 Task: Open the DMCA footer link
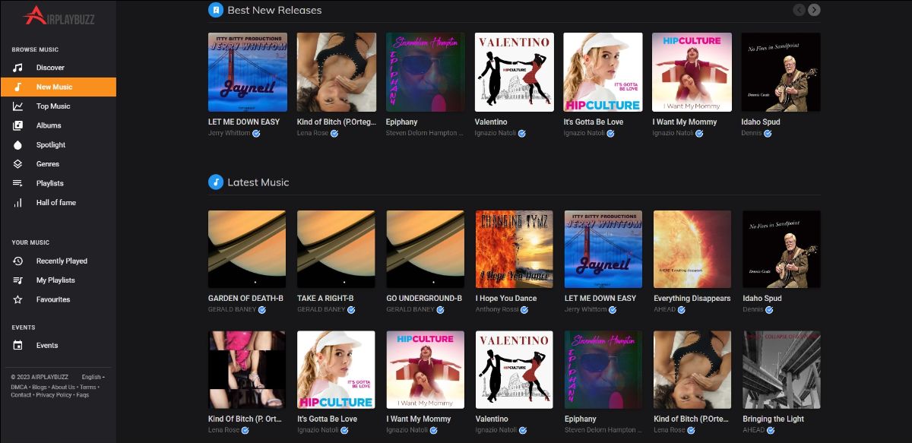(x=19, y=387)
